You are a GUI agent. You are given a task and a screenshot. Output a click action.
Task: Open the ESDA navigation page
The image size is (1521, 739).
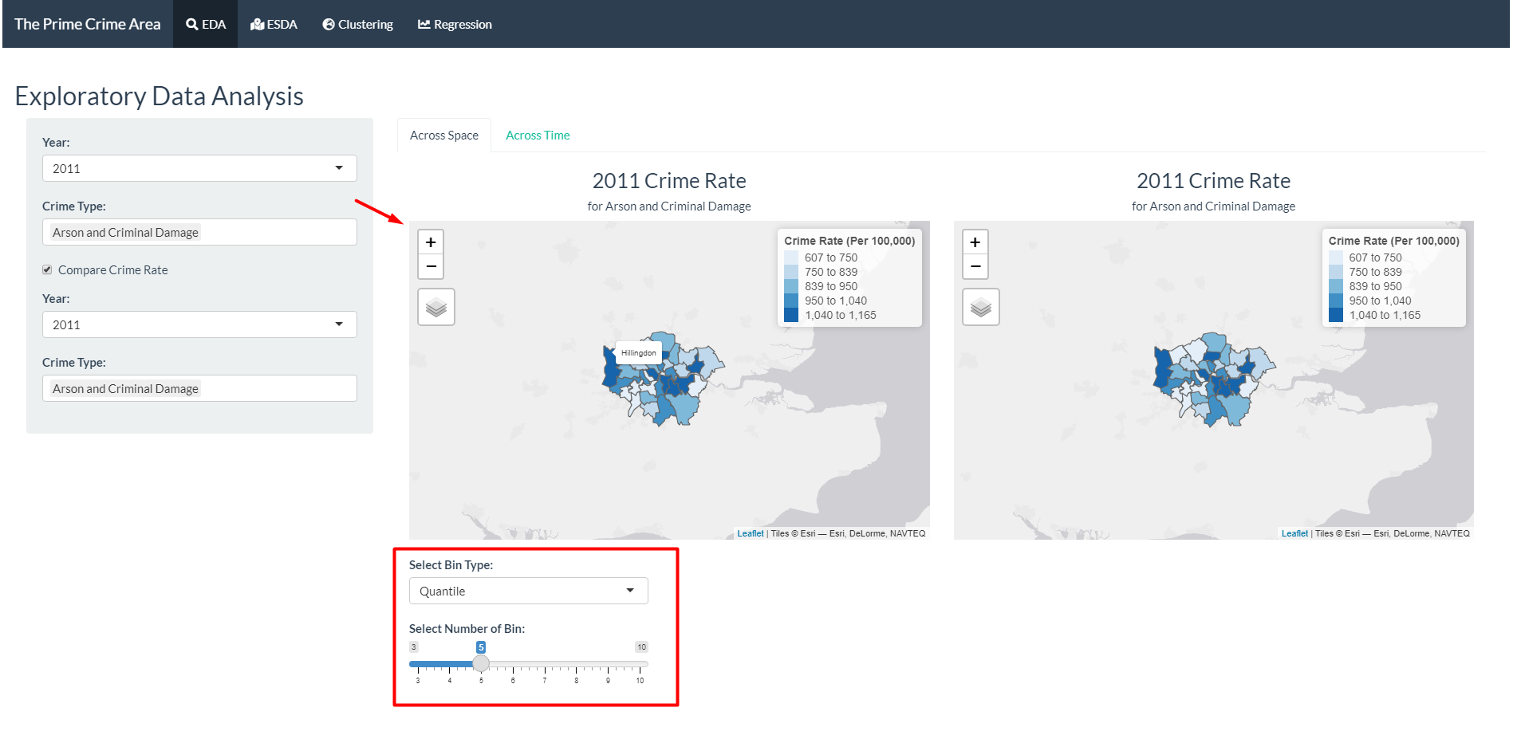[274, 25]
